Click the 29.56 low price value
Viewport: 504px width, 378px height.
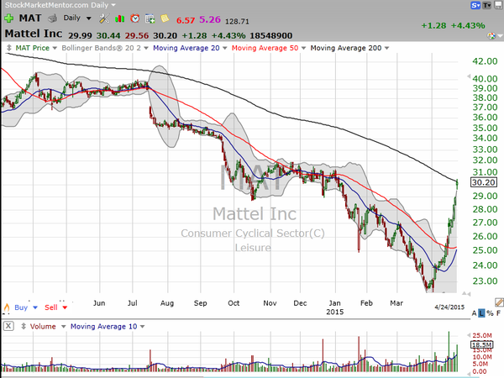click(x=137, y=35)
